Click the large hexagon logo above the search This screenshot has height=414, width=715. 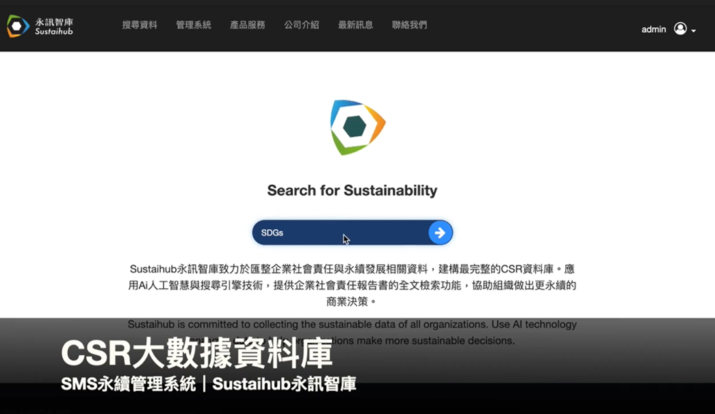[357, 127]
